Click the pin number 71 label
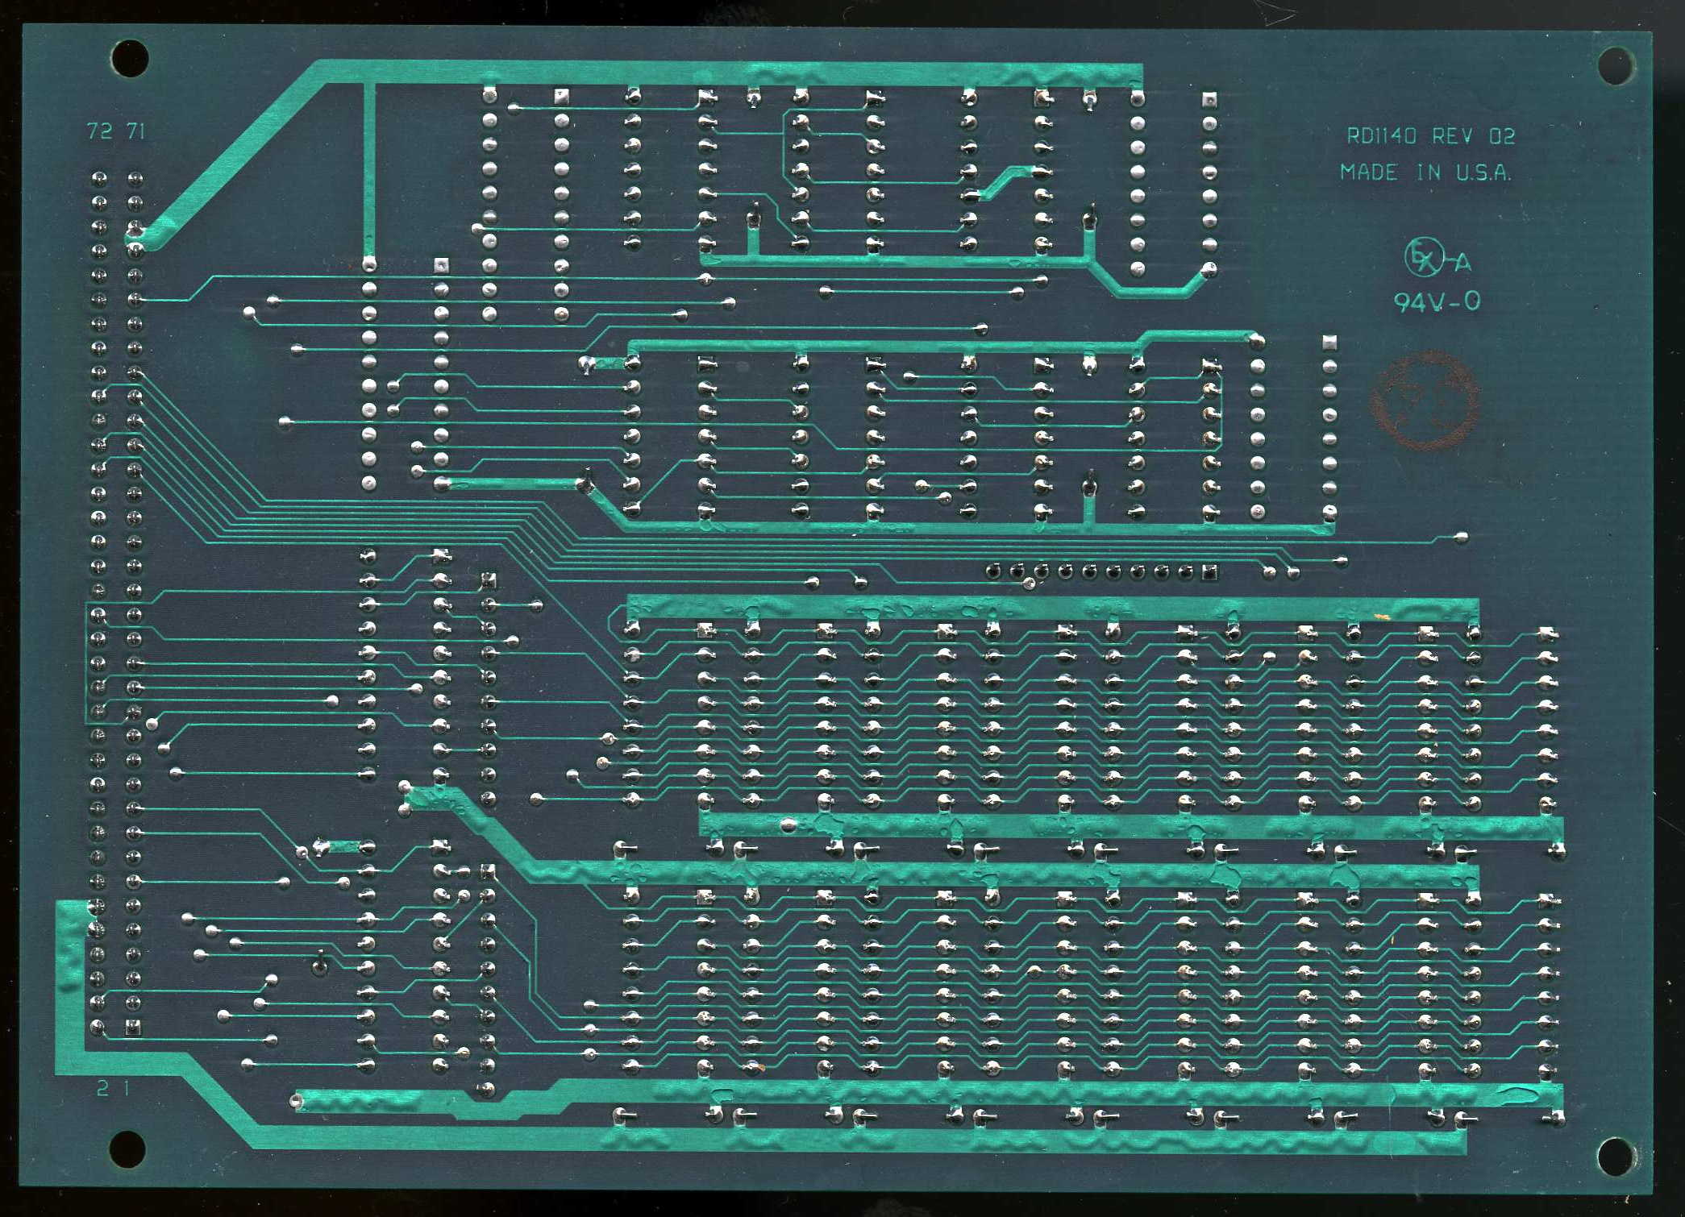The image size is (1685, 1217). click(135, 131)
